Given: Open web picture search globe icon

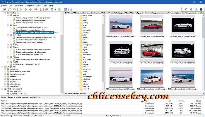Looking at the screenshot, I should pyautogui.click(x=47, y=9).
